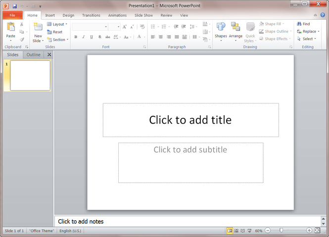This screenshot has height=237, width=329.
Task: Switch to Reading View icon
Action: [x=242, y=231]
